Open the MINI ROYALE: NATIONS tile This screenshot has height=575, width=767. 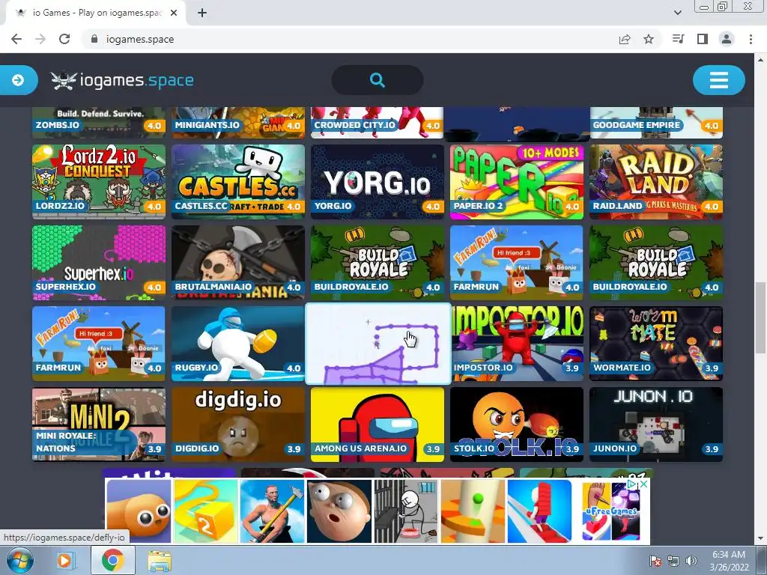[x=98, y=425]
